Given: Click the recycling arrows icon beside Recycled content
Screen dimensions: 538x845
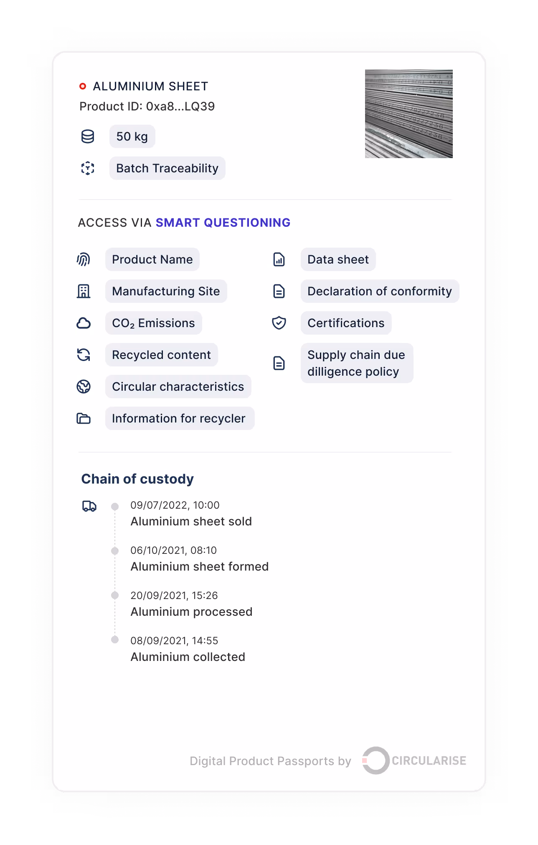Looking at the screenshot, I should pos(84,355).
